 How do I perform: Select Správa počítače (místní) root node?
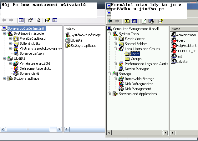[x=26, y=28]
